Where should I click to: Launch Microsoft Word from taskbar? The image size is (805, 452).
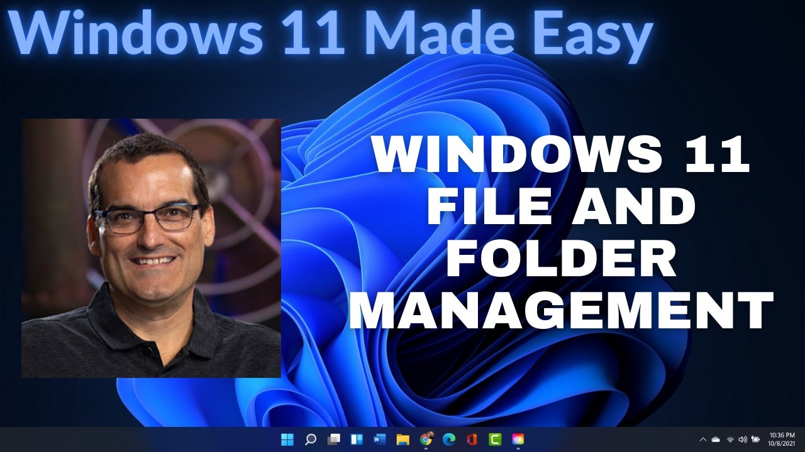(380, 439)
